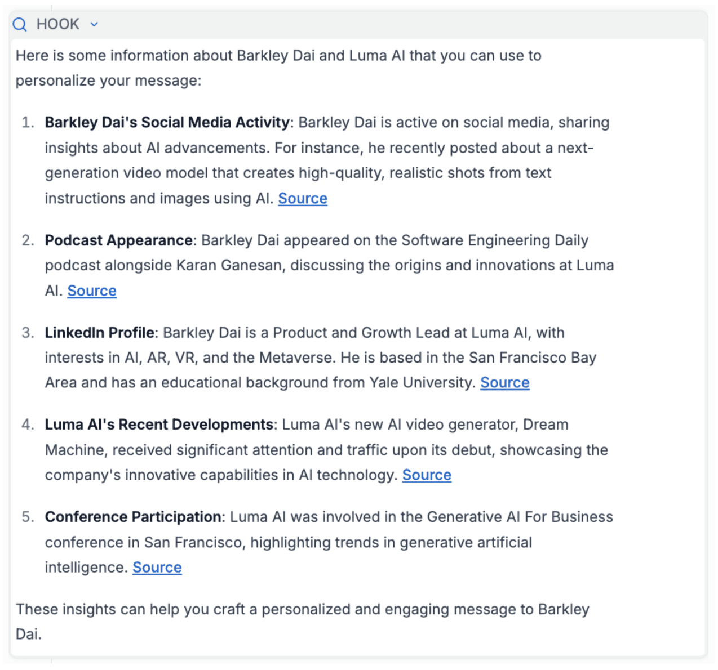This screenshot has height=670, width=718.
Task: Click "Luma AI's Recent Developments" heading
Action: tap(159, 425)
